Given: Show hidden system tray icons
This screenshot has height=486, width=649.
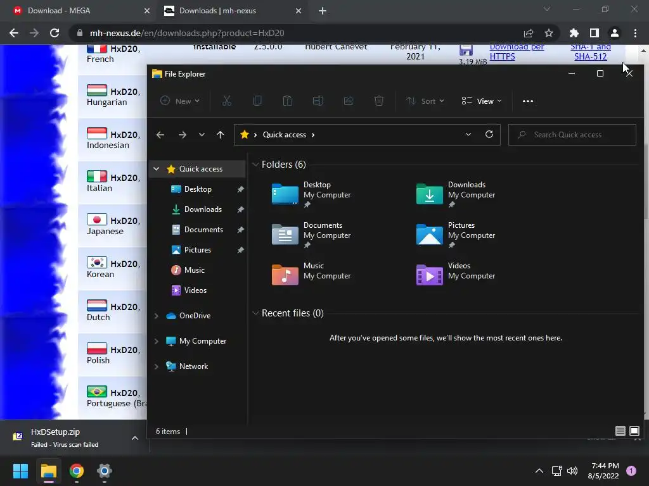Looking at the screenshot, I should point(539,471).
